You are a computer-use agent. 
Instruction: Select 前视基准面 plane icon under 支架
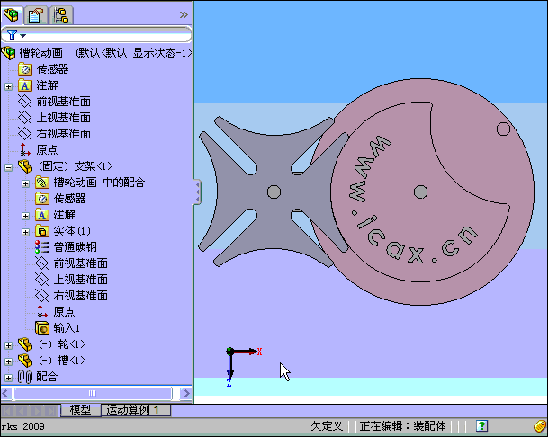42,263
